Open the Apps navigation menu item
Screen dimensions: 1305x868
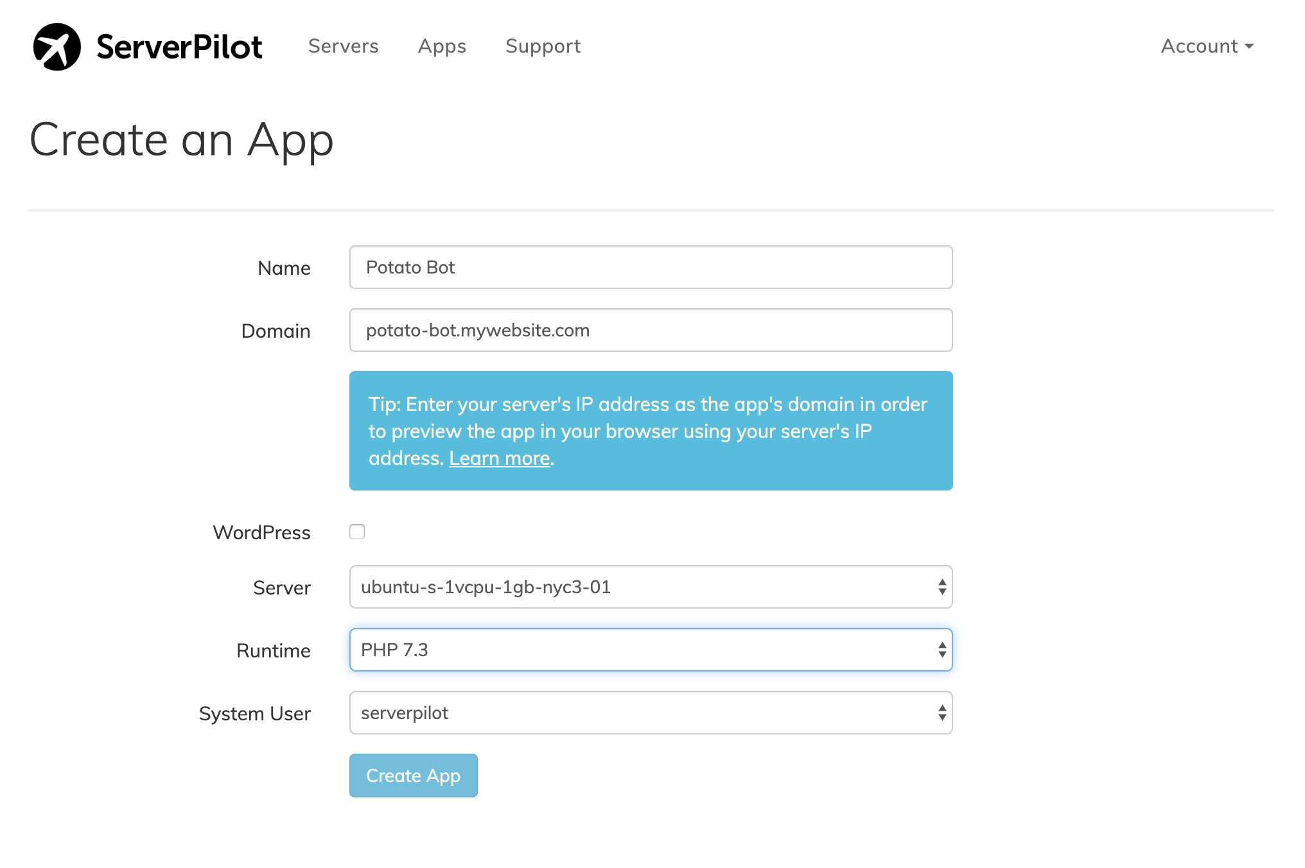(442, 46)
